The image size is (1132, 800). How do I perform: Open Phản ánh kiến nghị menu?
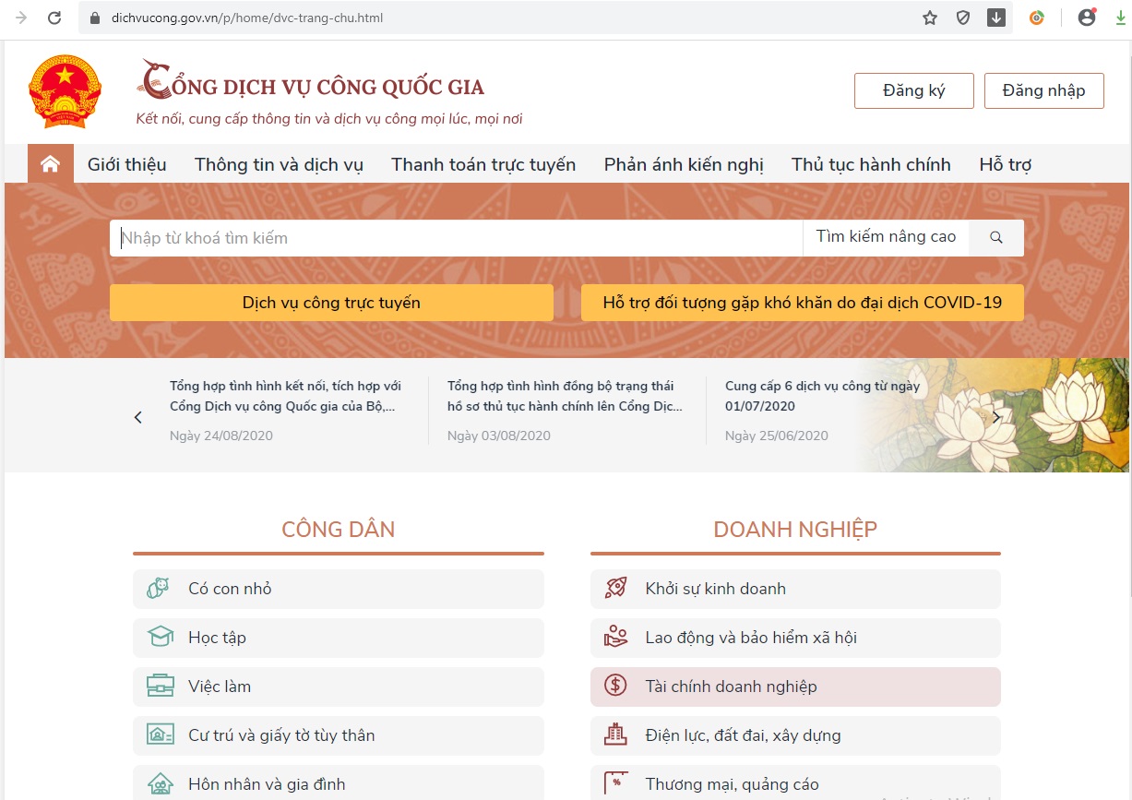(x=684, y=164)
